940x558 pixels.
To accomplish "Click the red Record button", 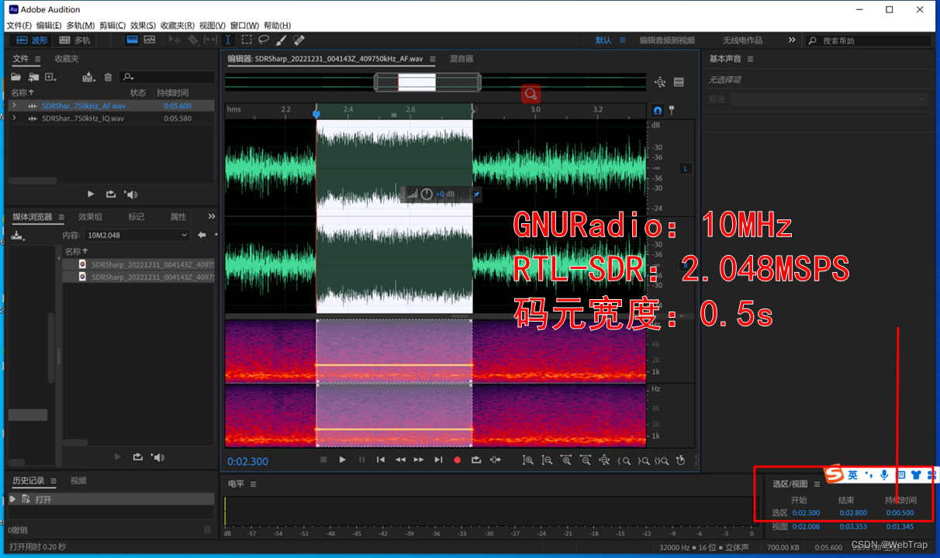I will [457, 460].
